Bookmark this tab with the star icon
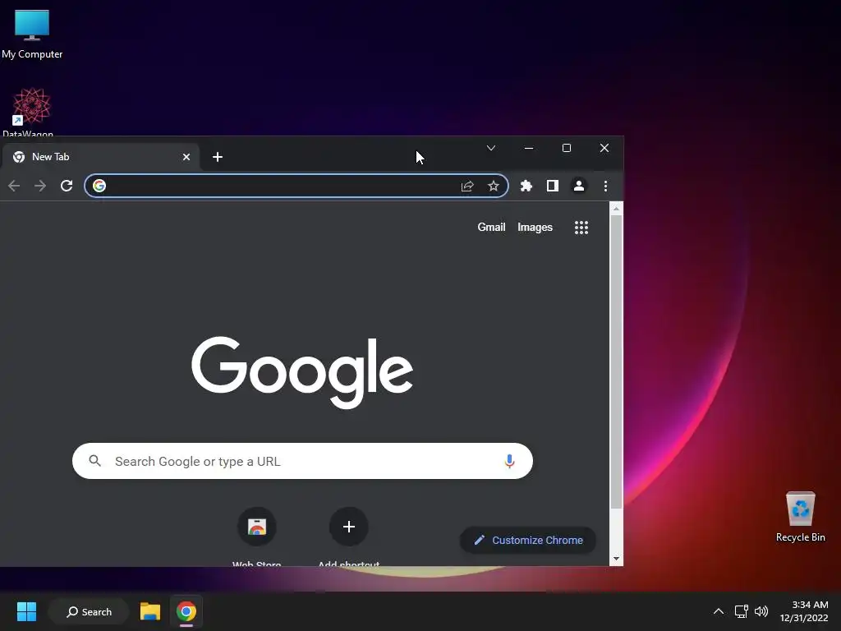The image size is (841, 631). point(494,186)
